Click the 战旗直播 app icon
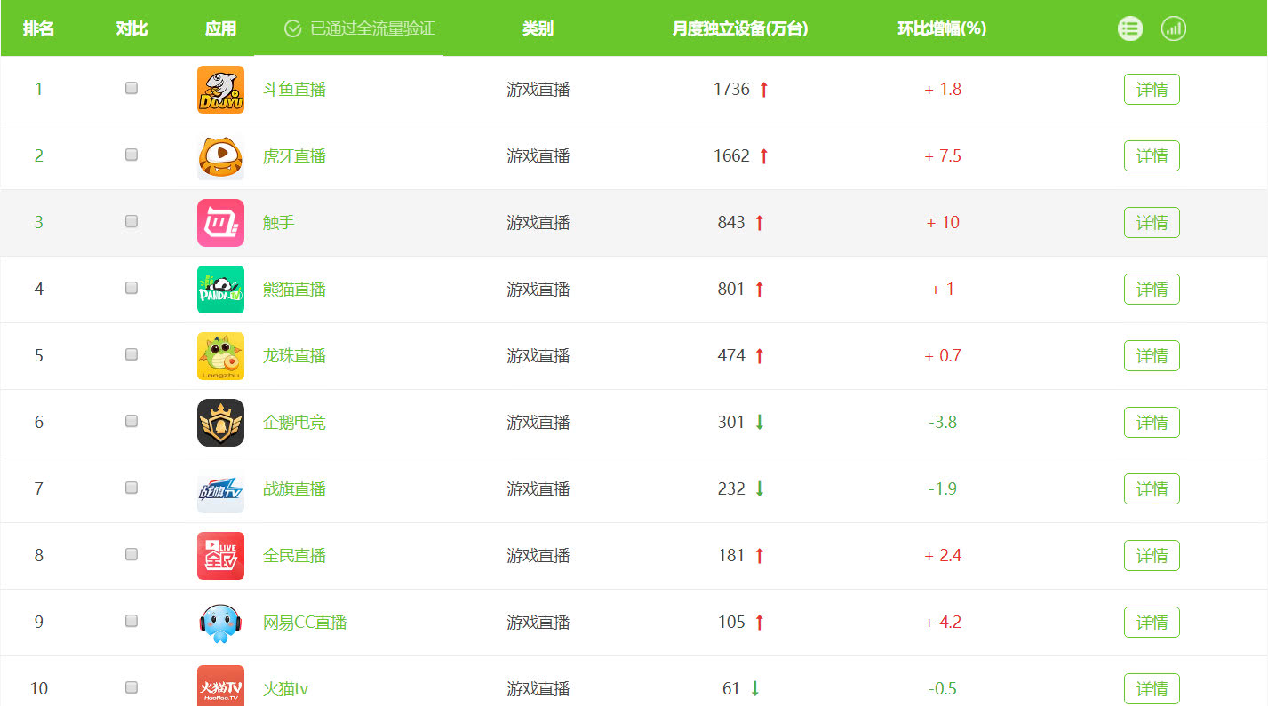Viewport: 1268px width, 706px height. point(220,489)
